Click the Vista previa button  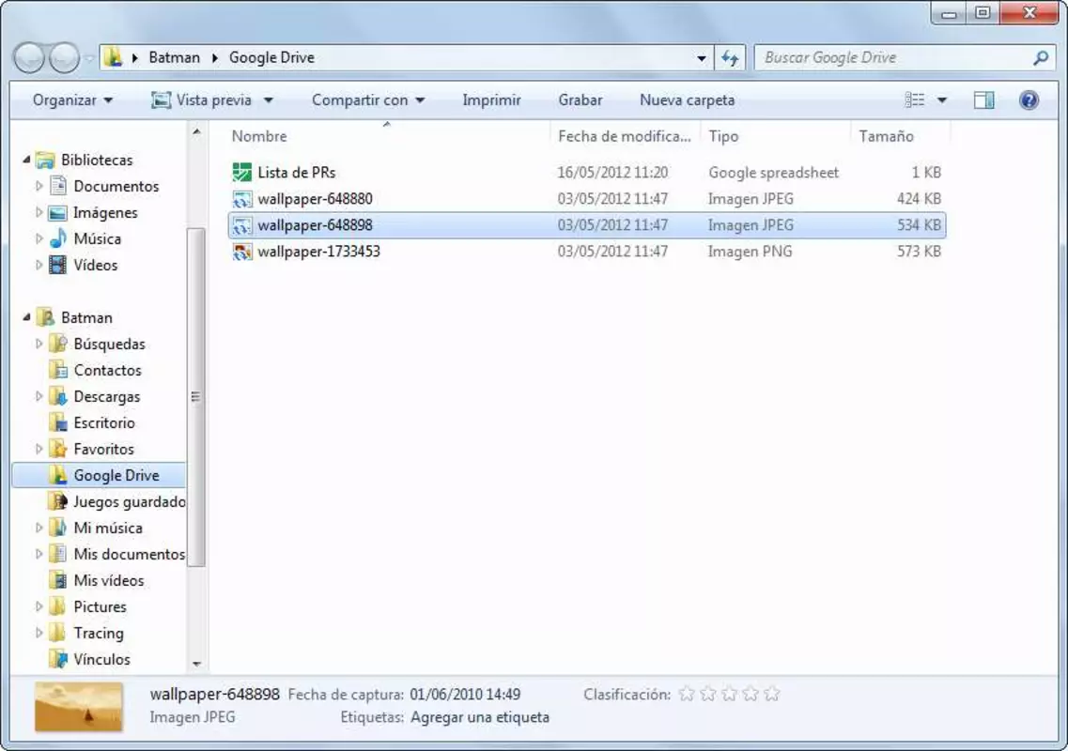coord(202,100)
